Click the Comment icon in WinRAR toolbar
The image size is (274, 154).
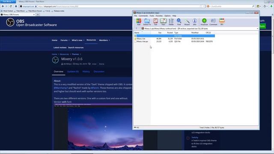213,22
